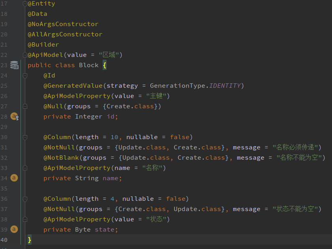Click the Byte type on line 39

tap(83, 230)
